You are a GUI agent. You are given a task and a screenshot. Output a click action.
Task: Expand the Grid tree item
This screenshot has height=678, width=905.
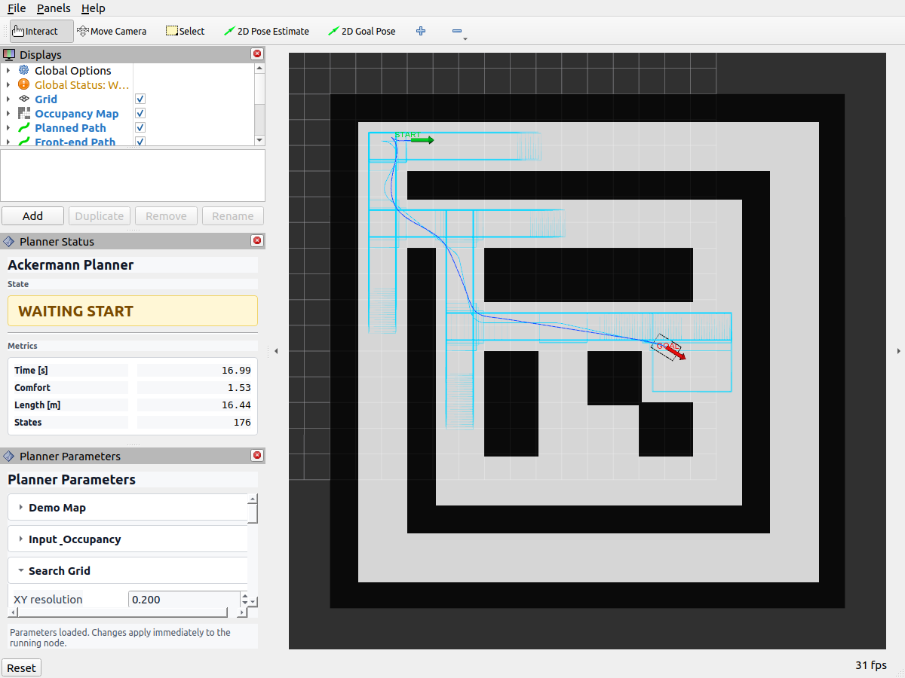tap(8, 99)
